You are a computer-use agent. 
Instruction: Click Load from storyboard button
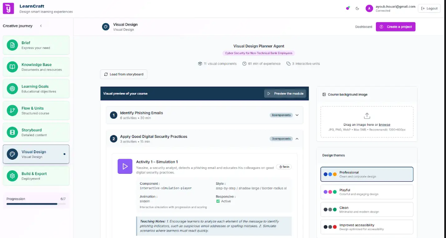pos(124,74)
